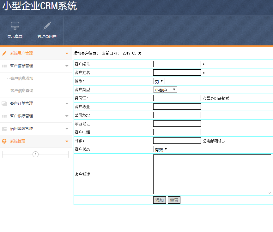Click the 当前日期 label text
Image resolution: width=273 pixels, height=232 pixels.
[110, 53]
